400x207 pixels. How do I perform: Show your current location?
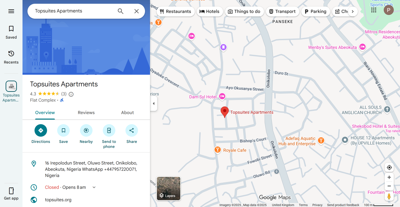(x=389, y=167)
